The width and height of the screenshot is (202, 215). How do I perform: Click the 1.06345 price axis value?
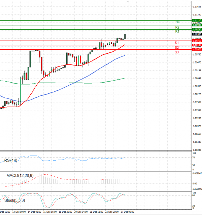[x=197, y=142]
